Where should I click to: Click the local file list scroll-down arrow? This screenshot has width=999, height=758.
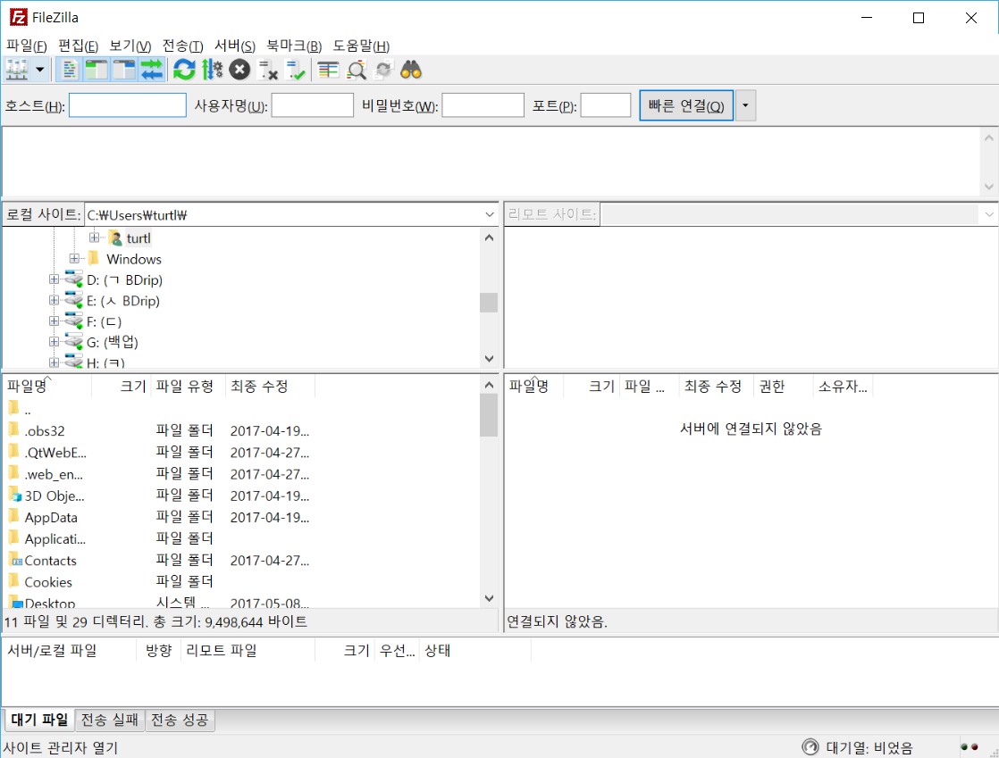pos(489,598)
